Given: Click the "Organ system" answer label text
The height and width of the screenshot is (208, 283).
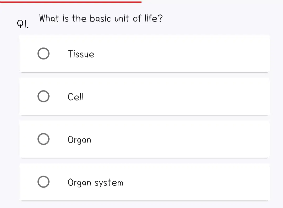Looking at the screenshot, I should (x=95, y=183).
